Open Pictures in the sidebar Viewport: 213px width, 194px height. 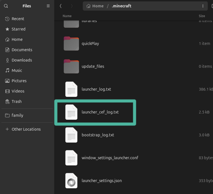point(27,81)
